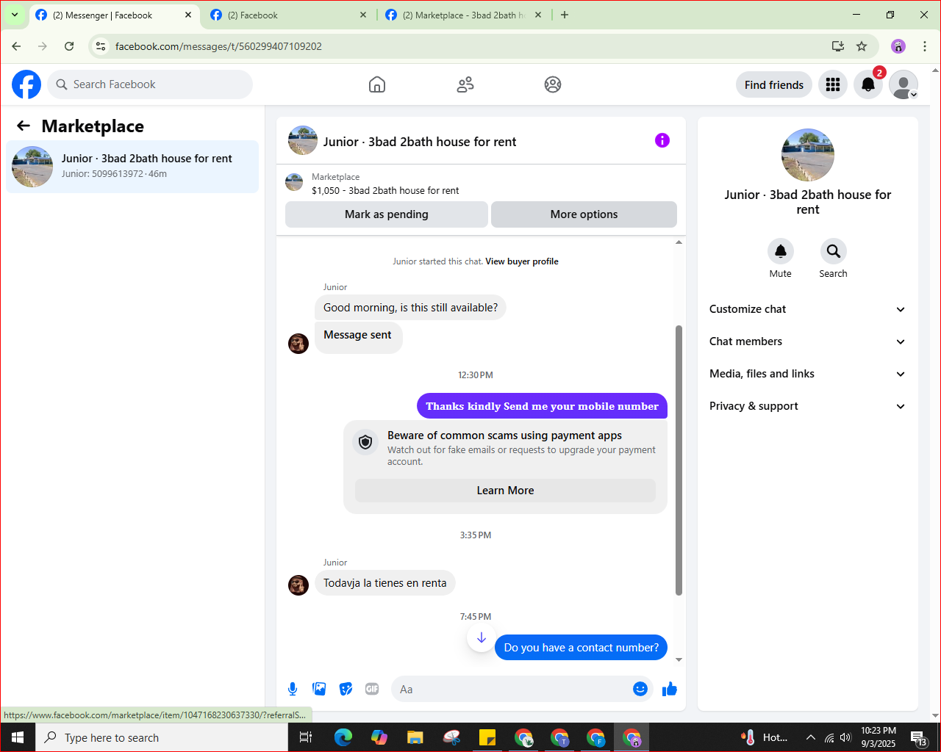Launch Microsoft Edge from taskbar
This screenshot has width=941, height=752.
[x=343, y=737]
